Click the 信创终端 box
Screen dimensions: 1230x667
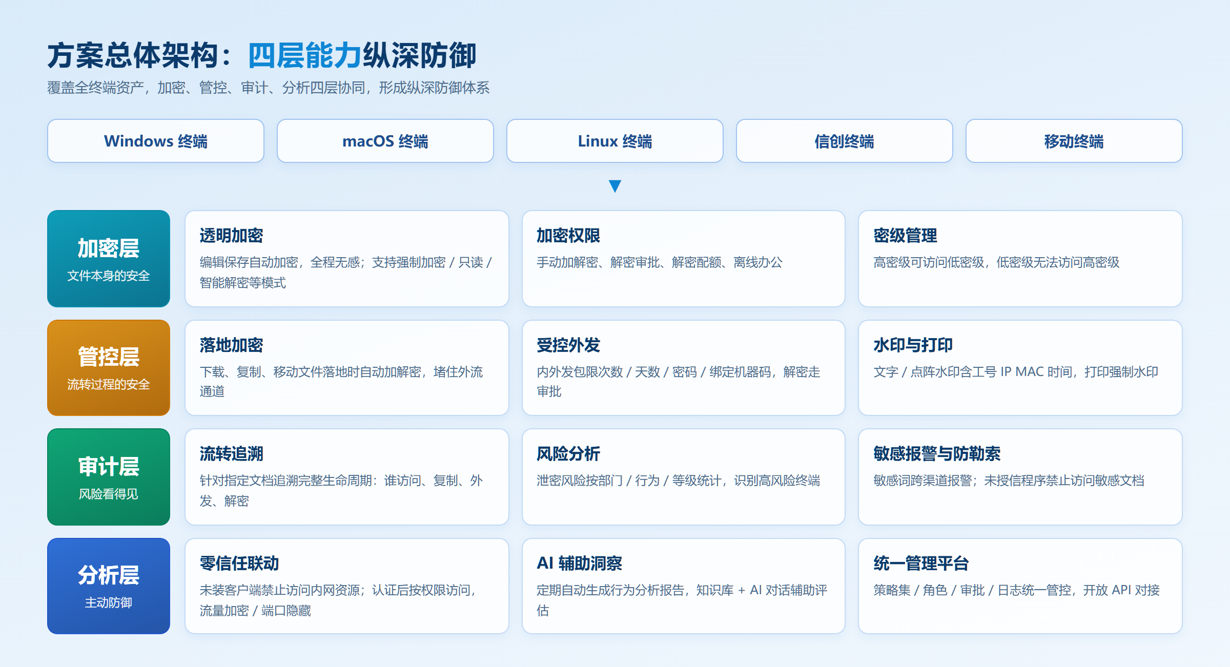pyautogui.click(x=845, y=141)
